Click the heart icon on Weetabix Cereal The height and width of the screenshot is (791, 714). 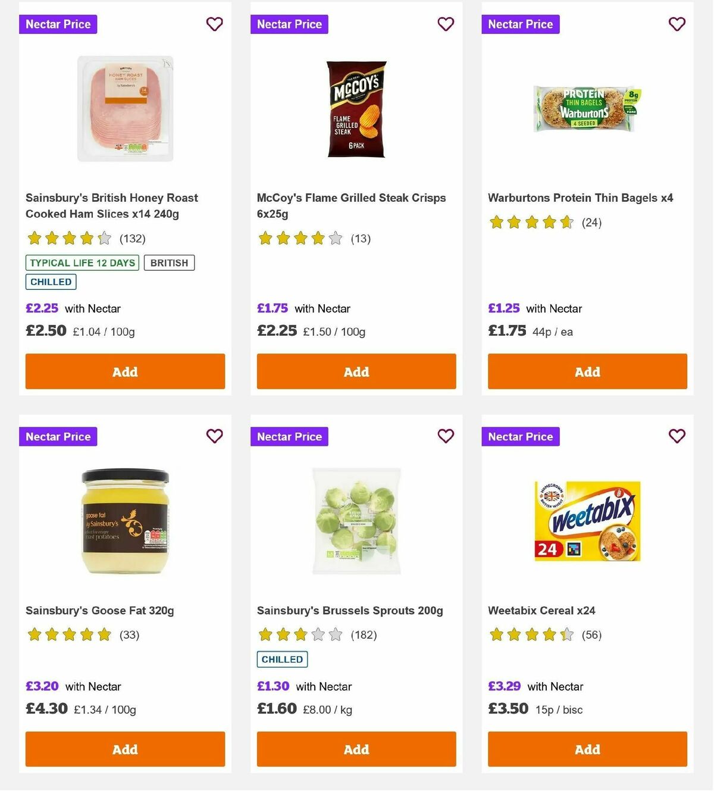677,436
